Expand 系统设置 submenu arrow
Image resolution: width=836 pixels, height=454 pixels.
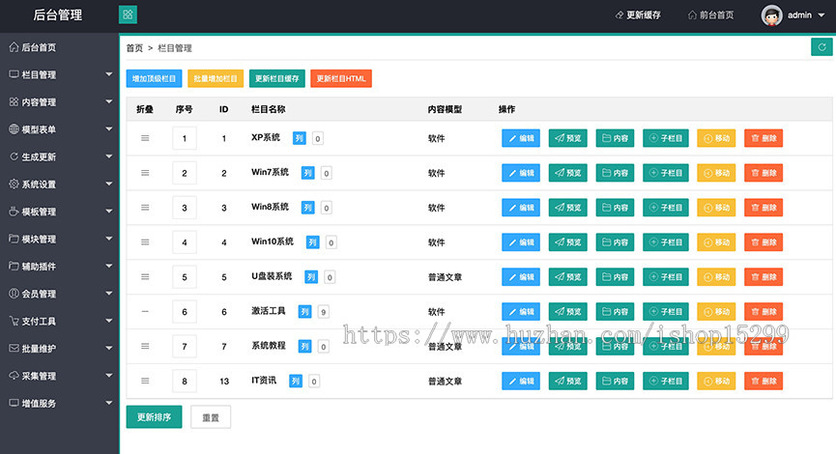[x=109, y=184]
